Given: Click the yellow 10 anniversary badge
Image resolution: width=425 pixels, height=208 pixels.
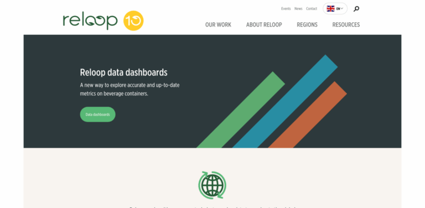Looking at the screenshot, I should point(133,20).
